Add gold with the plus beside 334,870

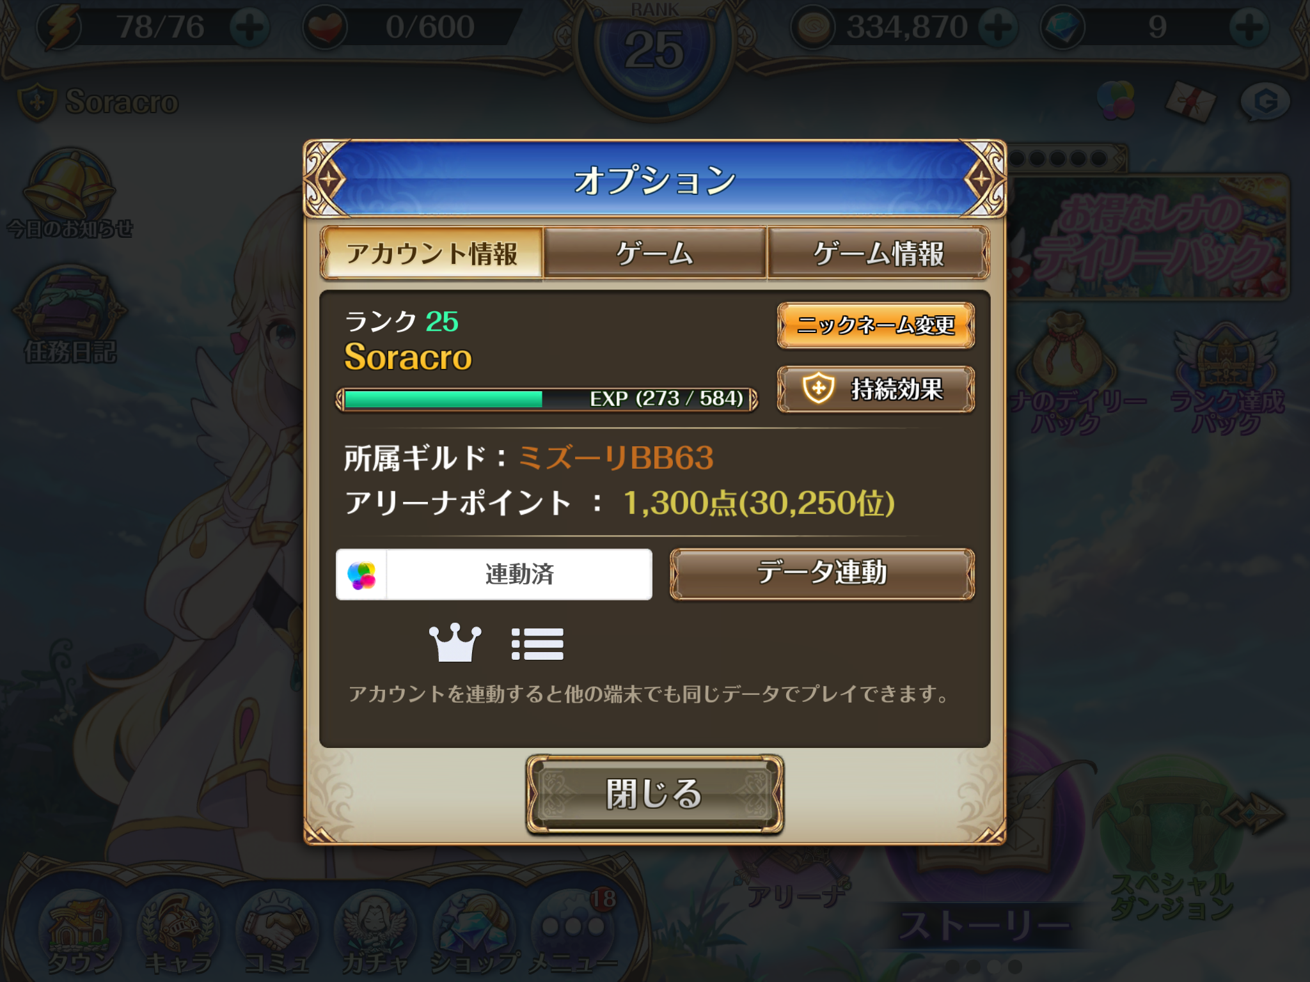click(998, 27)
